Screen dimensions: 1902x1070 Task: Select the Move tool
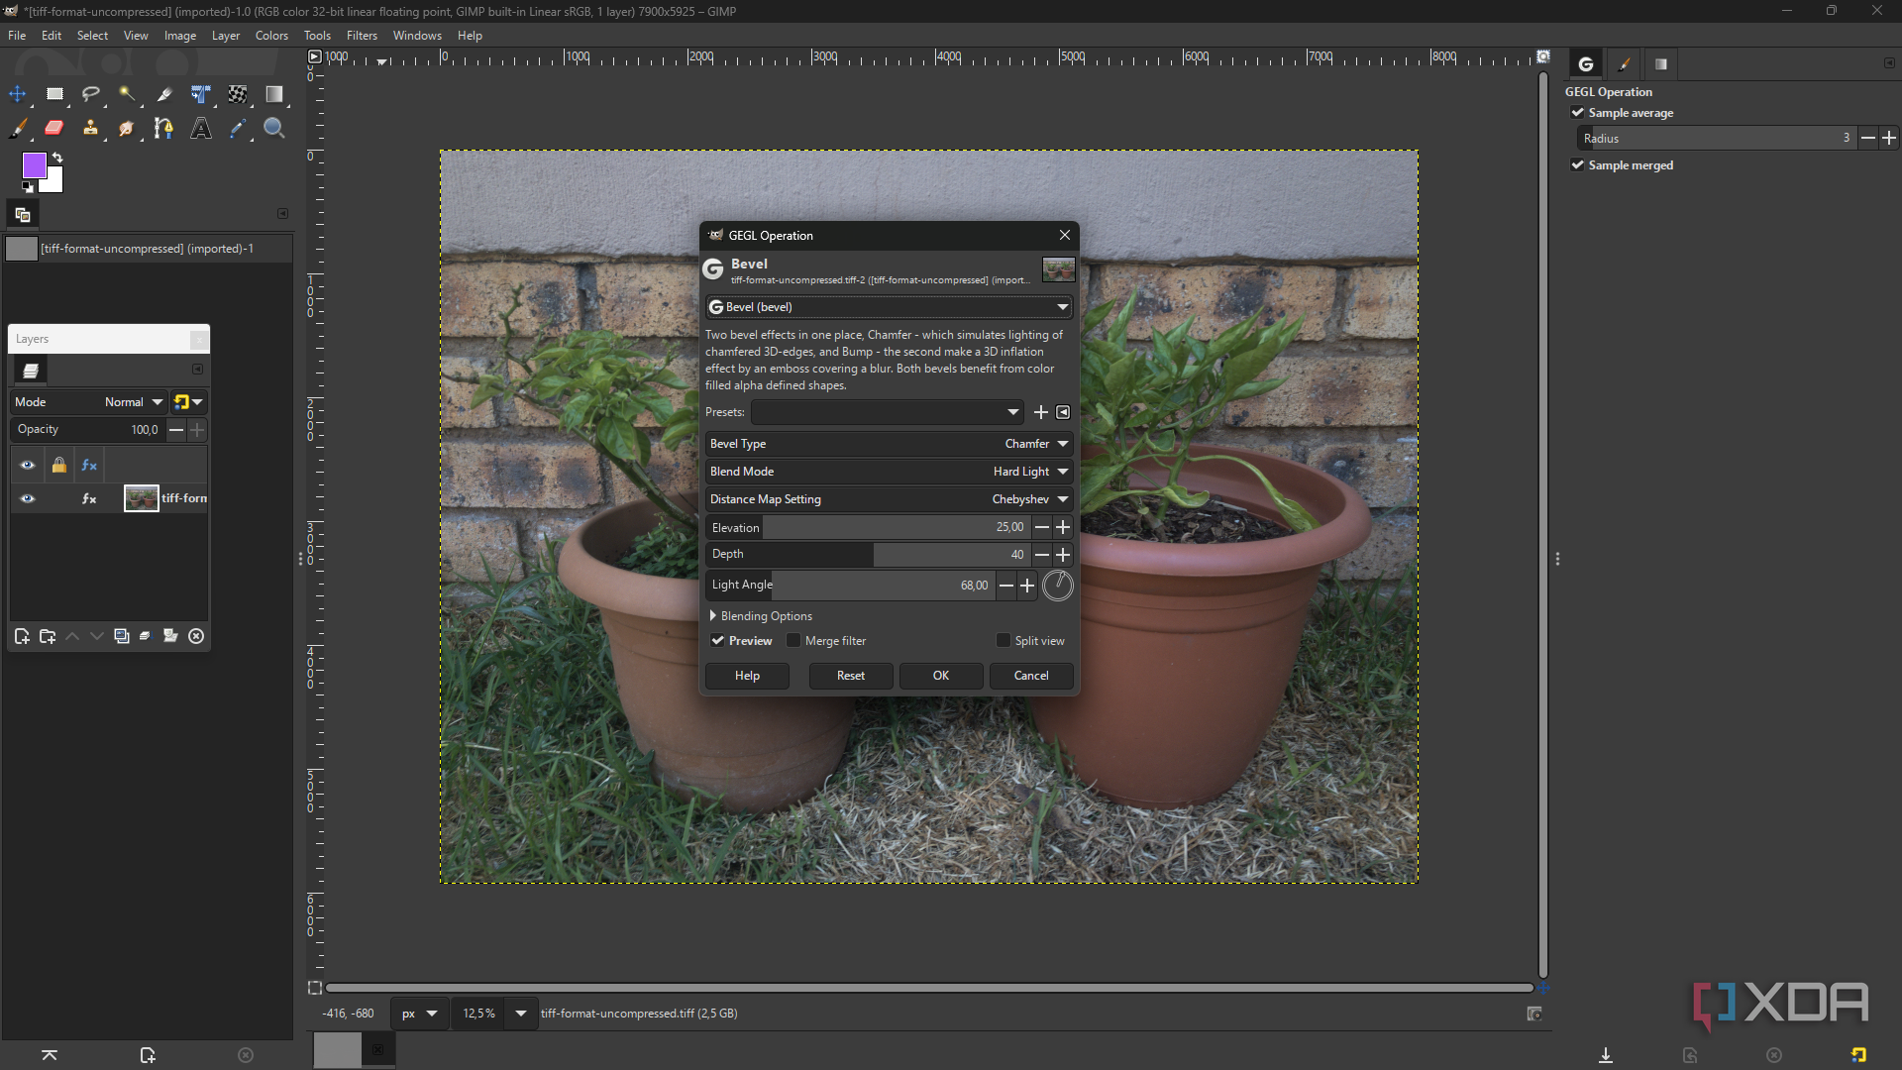[18, 94]
